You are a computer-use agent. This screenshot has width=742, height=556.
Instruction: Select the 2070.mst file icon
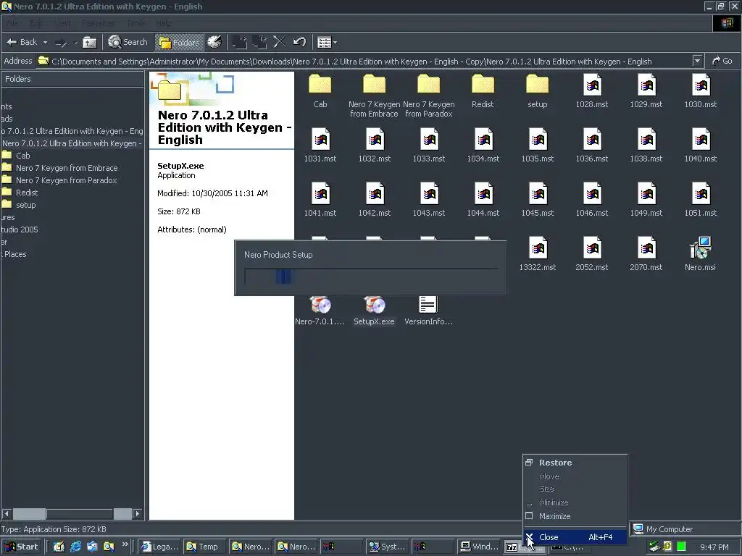pos(646,248)
